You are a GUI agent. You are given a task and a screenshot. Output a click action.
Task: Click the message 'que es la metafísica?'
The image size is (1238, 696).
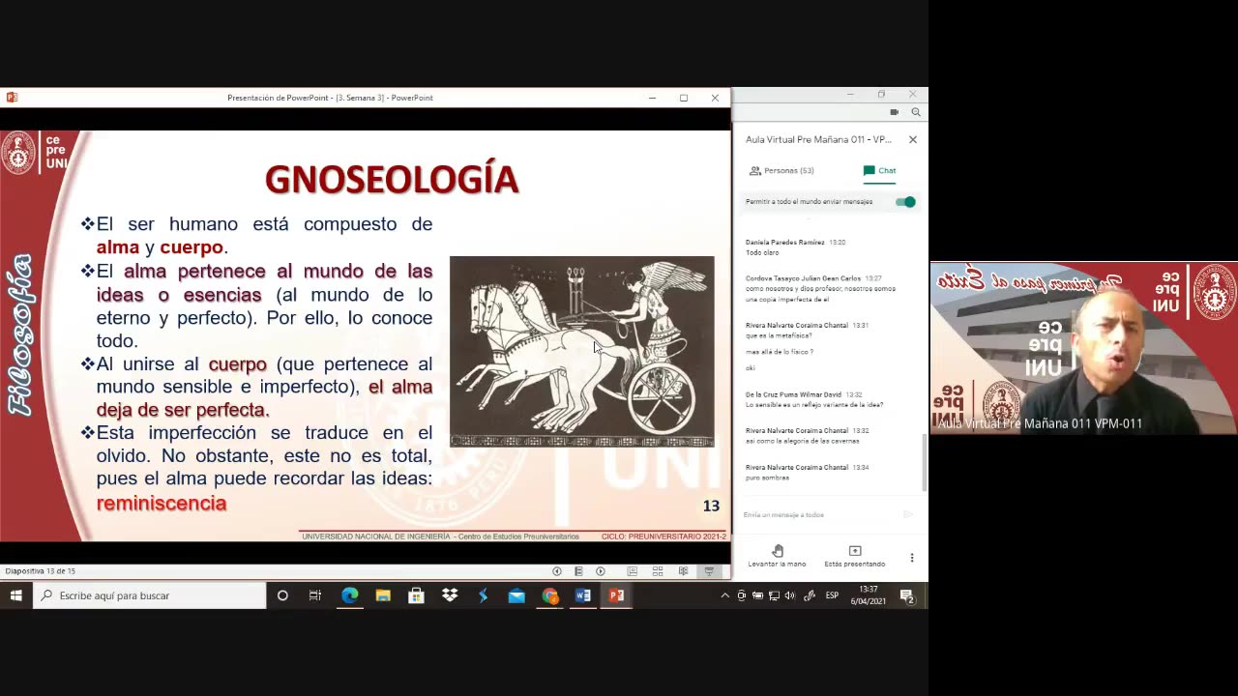[779, 335]
